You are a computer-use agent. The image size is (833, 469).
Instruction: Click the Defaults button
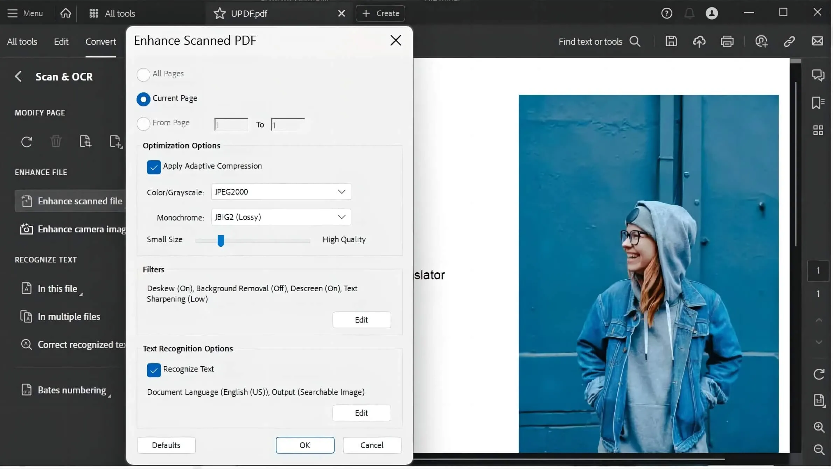(x=166, y=445)
